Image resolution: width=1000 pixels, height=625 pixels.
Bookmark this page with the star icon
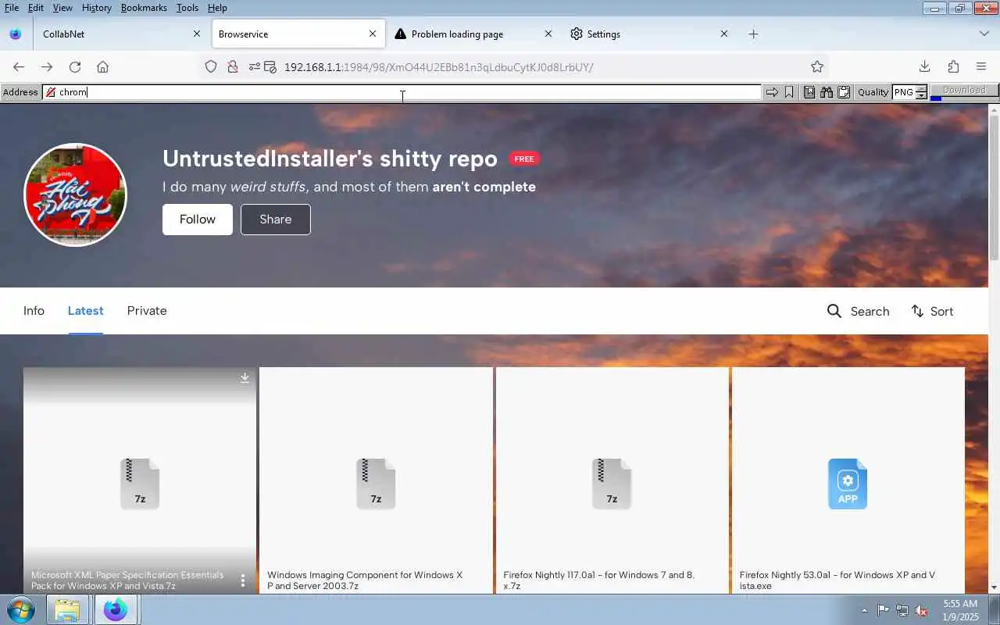coord(817,67)
